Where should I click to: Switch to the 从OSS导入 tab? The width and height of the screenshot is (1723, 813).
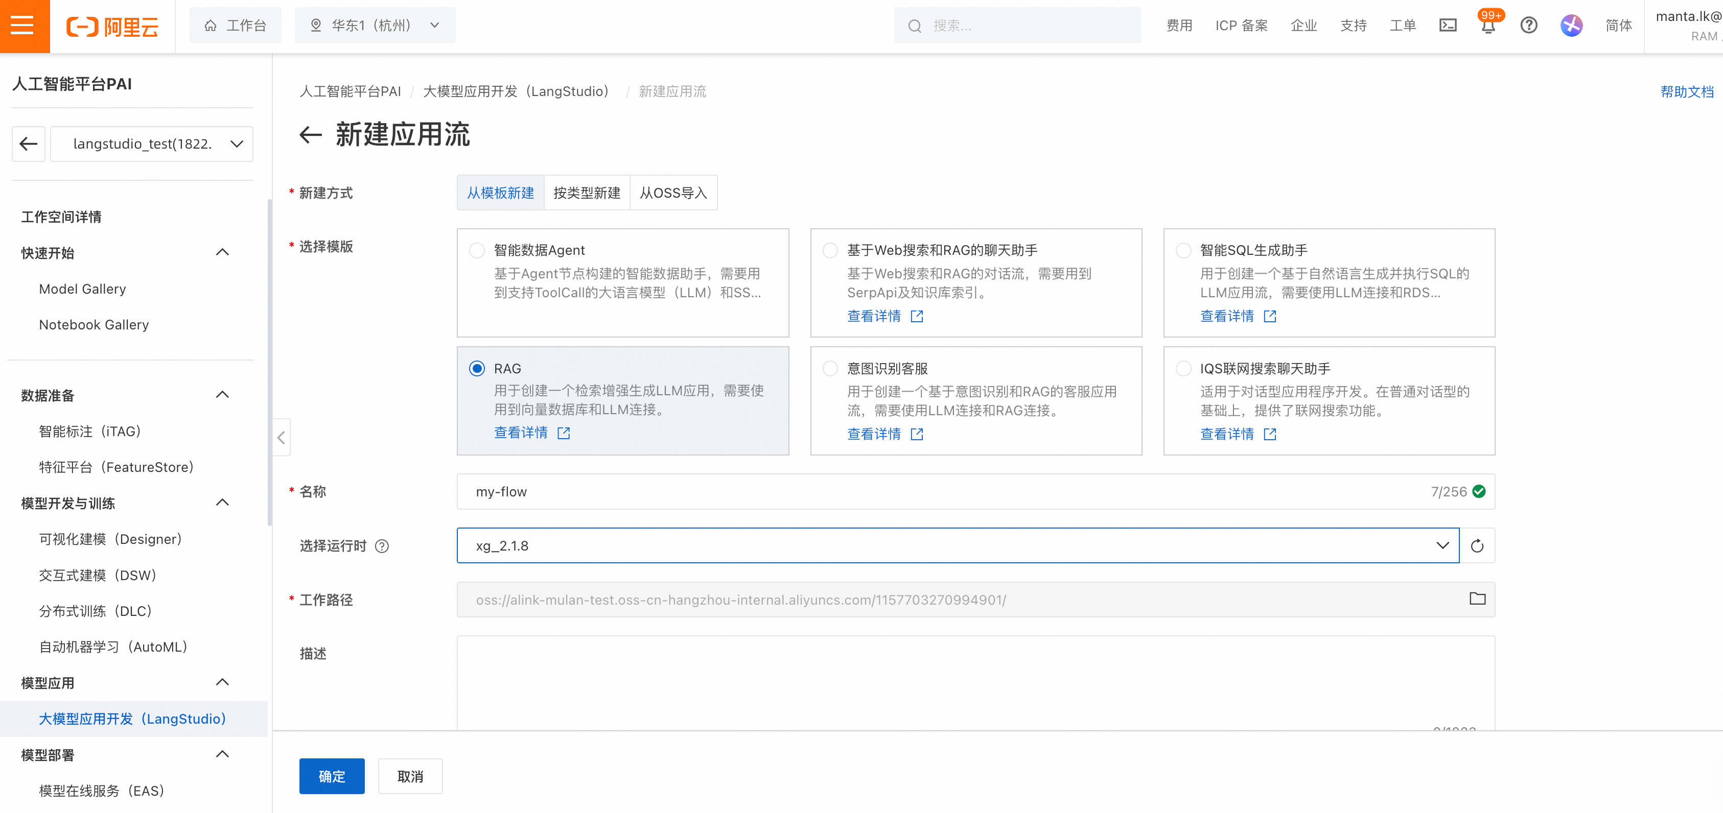click(x=673, y=193)
